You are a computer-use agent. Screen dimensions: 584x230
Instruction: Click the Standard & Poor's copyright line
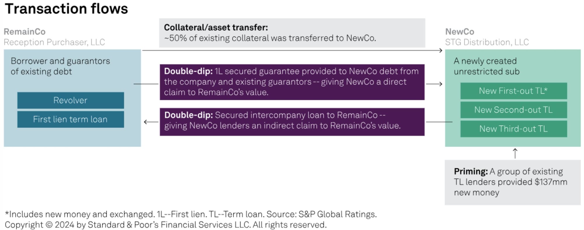coord(166,225)
